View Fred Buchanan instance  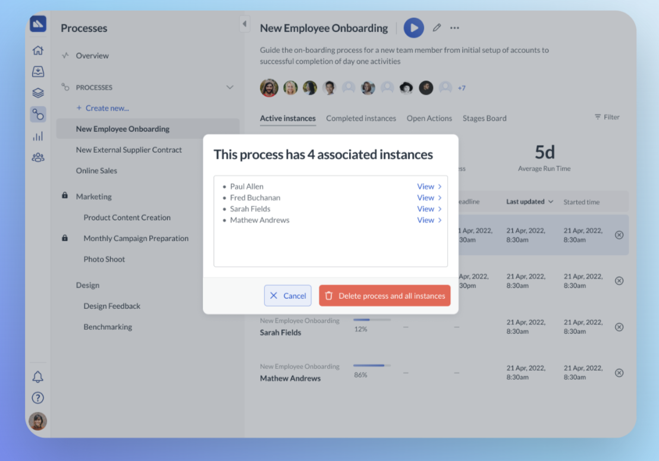(429, 198)
